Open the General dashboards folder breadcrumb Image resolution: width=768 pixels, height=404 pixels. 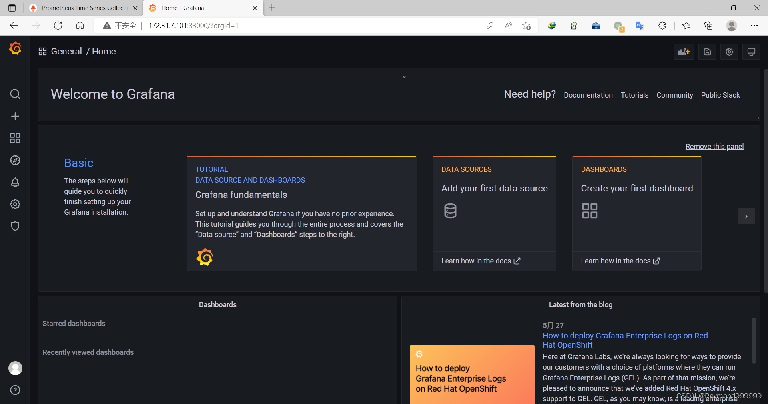pos(66,52)
